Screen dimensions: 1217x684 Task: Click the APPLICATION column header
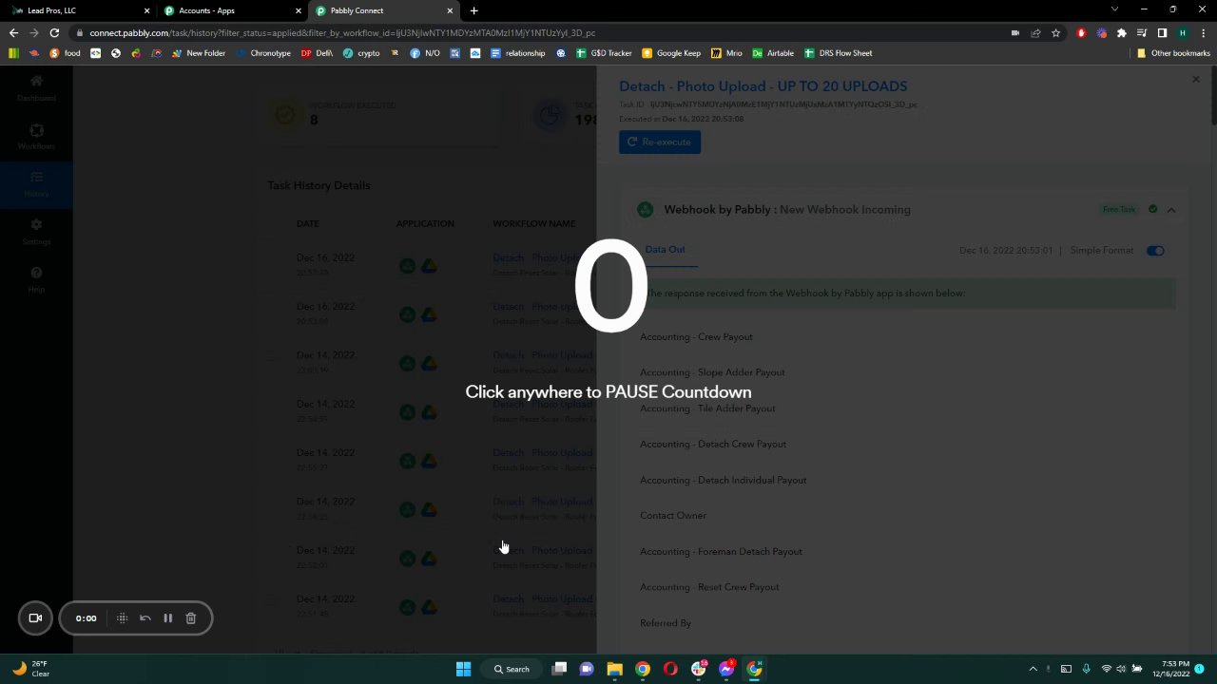(425, 224)
